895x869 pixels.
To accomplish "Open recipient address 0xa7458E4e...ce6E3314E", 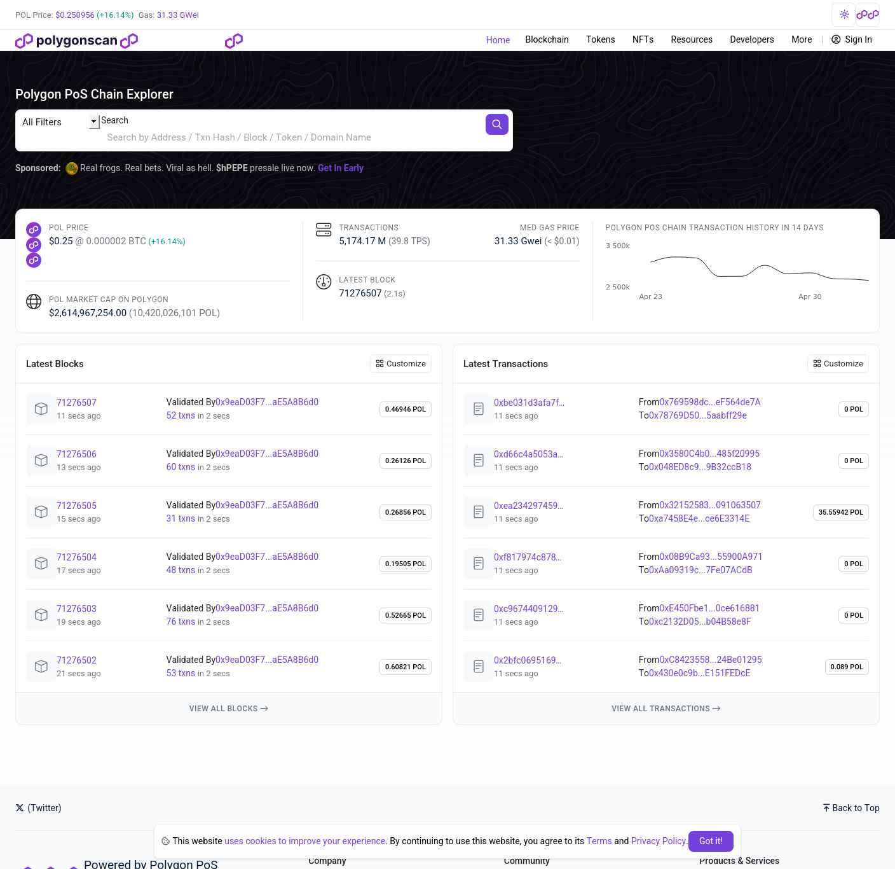I will pos(699,518).
